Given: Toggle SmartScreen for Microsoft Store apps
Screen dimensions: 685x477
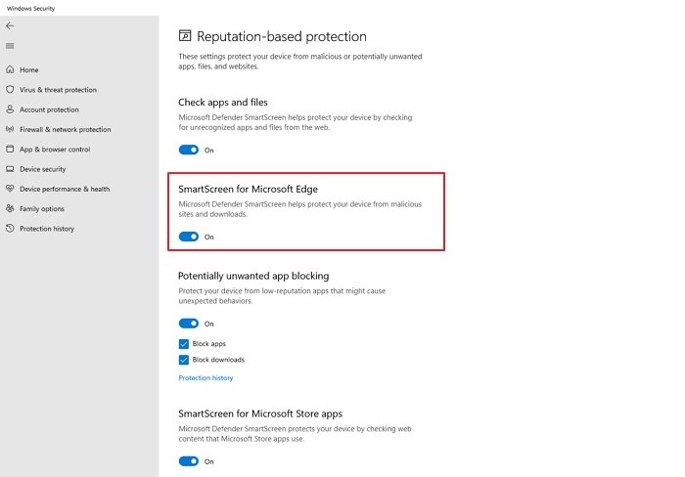Looking at the screenshot, I should point(188,461).
